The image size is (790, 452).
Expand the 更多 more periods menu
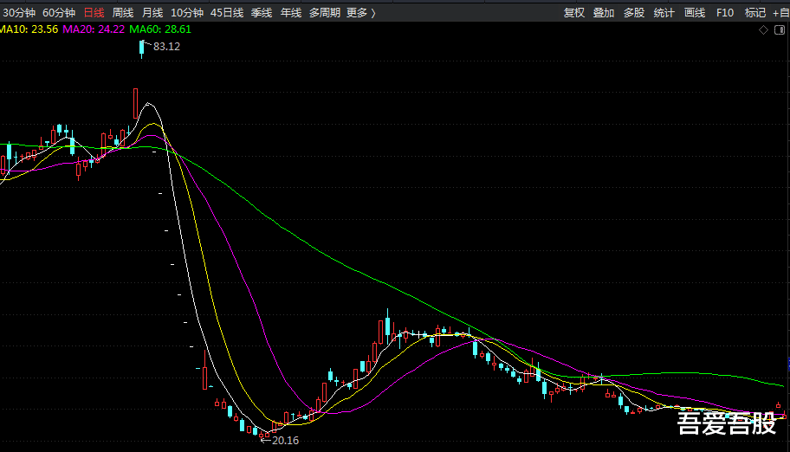coord(360,13)
